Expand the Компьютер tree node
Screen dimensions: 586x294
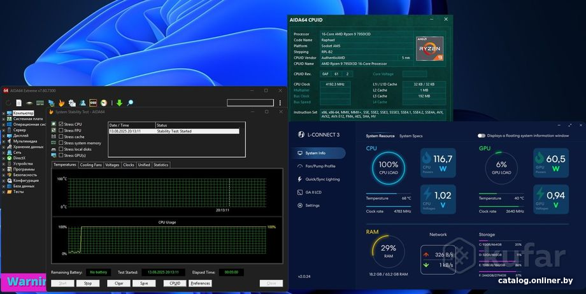point(4,113)
